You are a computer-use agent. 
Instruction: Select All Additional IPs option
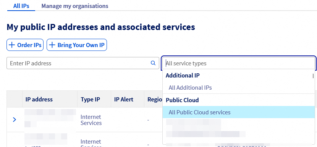(239, 88)
